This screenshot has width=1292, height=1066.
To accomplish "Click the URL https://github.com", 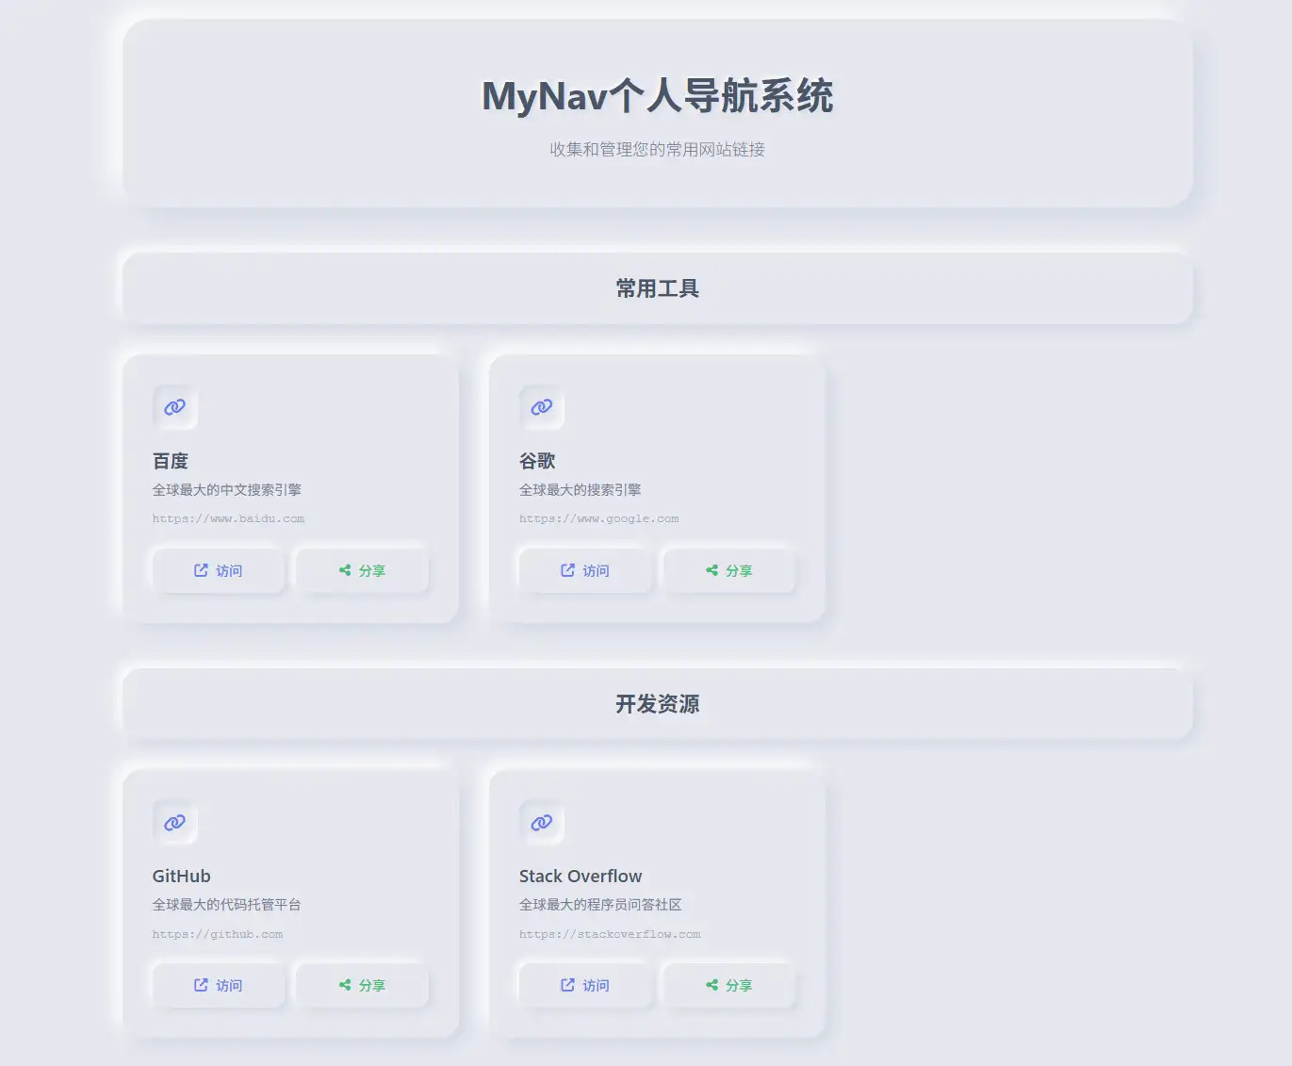I will click(x=218, y=934).
